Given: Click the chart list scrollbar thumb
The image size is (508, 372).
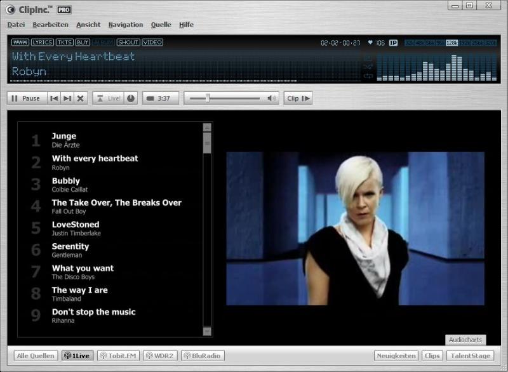Looking at the screenshot, I should pos(207,143).
